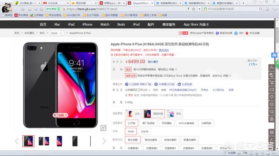
Task: Close the 今日头条 tab
Action: pos(68,3)
